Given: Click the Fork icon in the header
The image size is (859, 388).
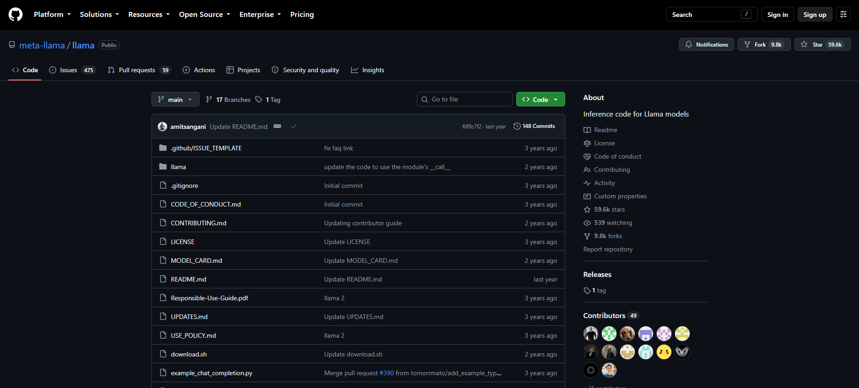Looking at the screenshot, I should click(x=747, y=44).
